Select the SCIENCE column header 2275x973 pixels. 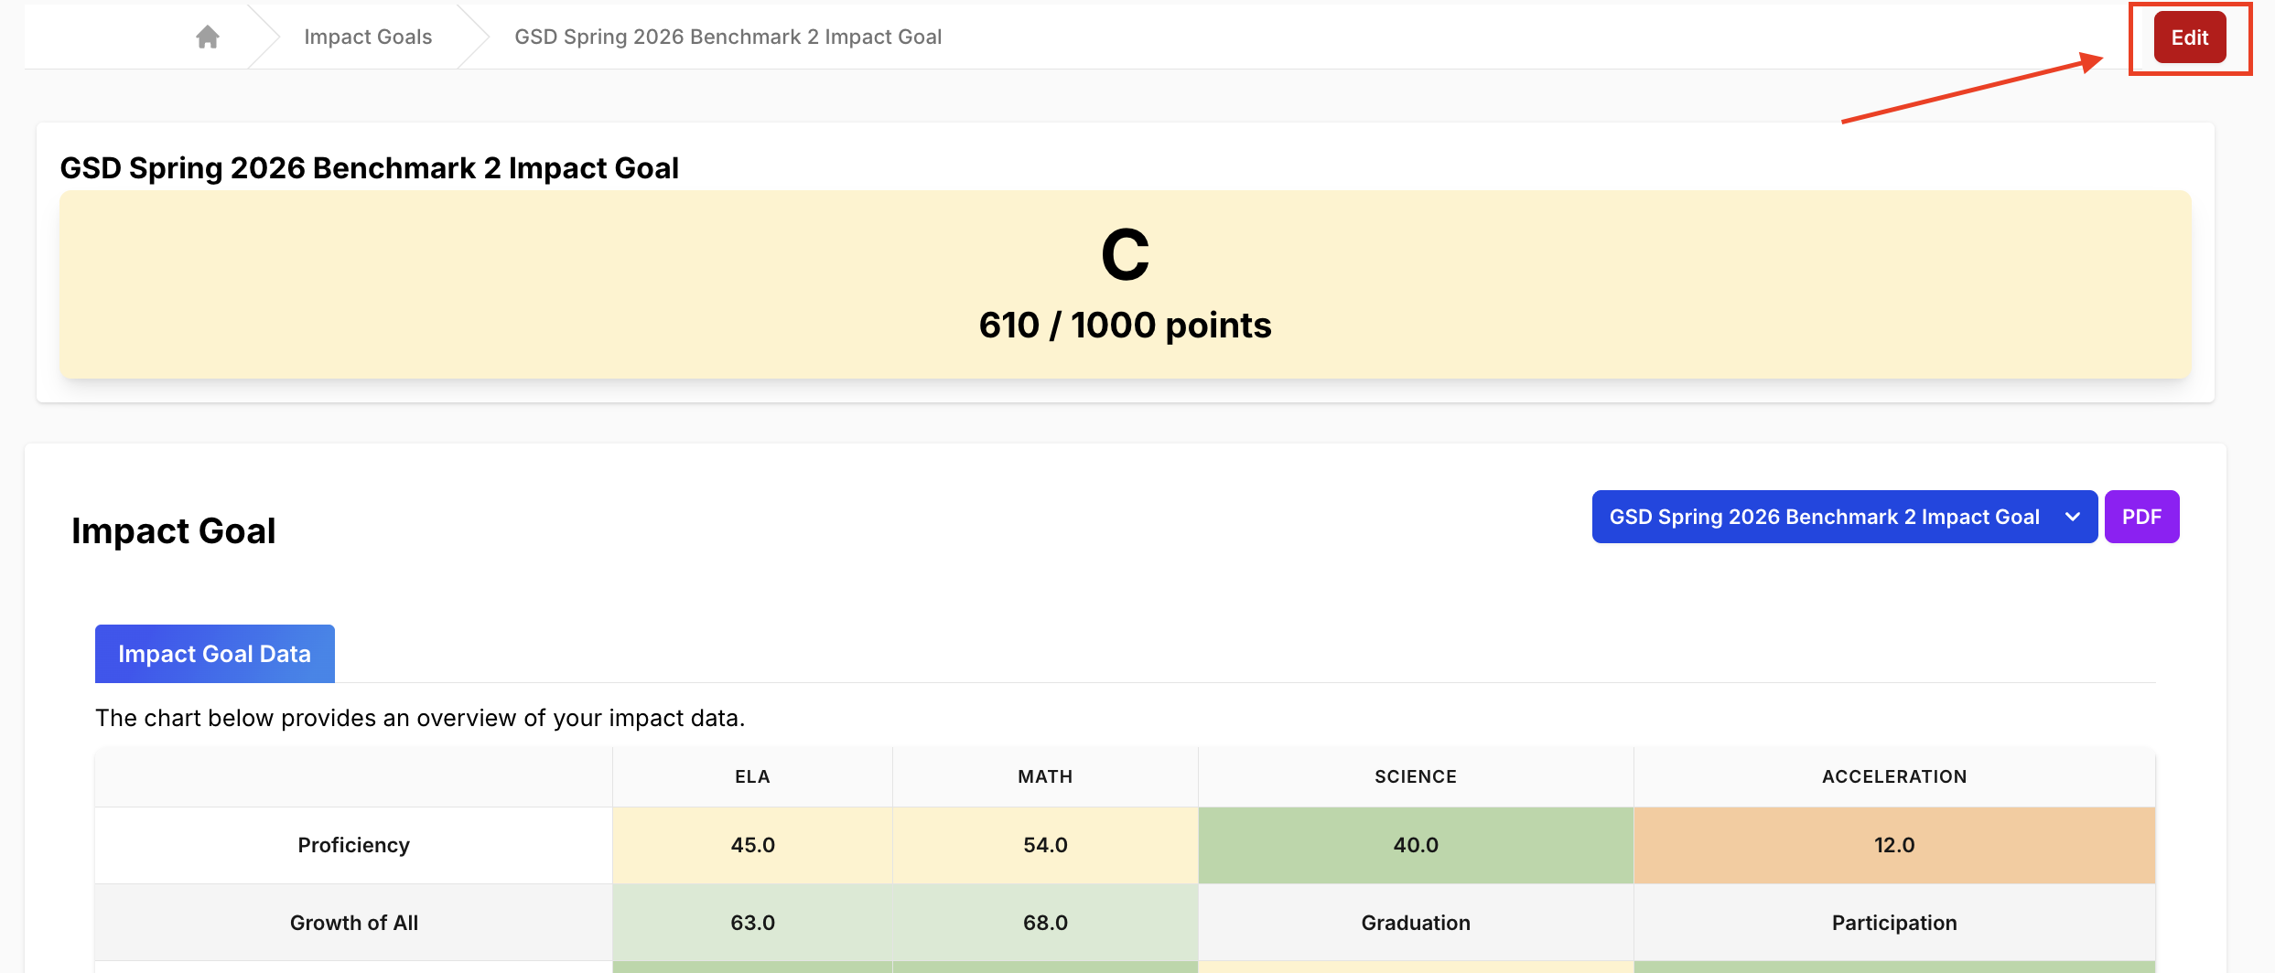1415,776
